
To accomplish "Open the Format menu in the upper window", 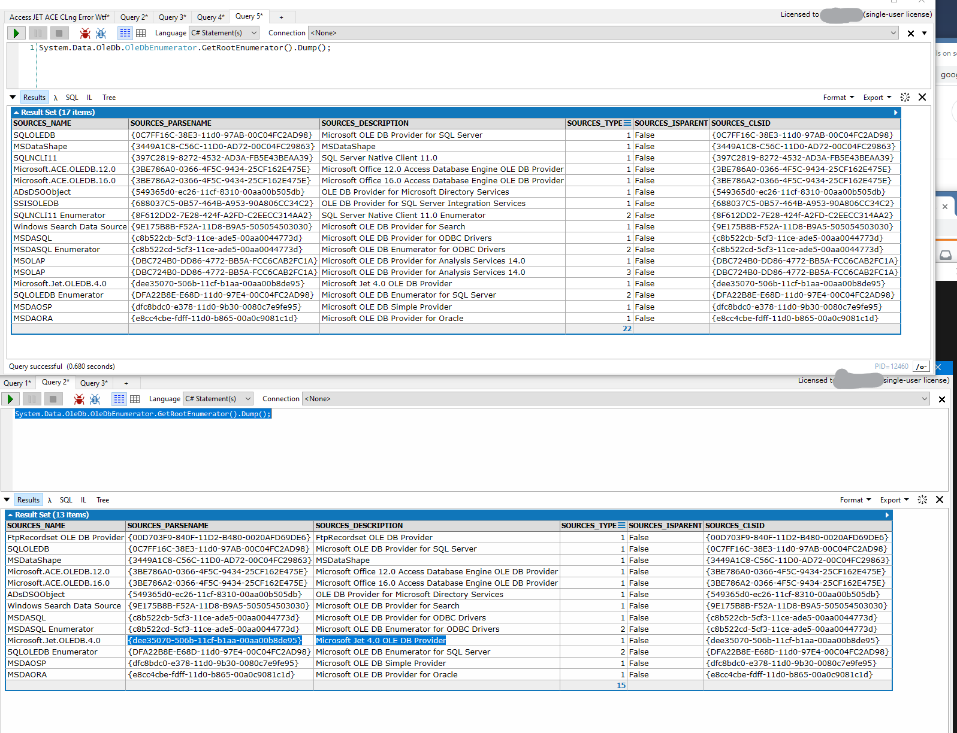I will point(838,98).
